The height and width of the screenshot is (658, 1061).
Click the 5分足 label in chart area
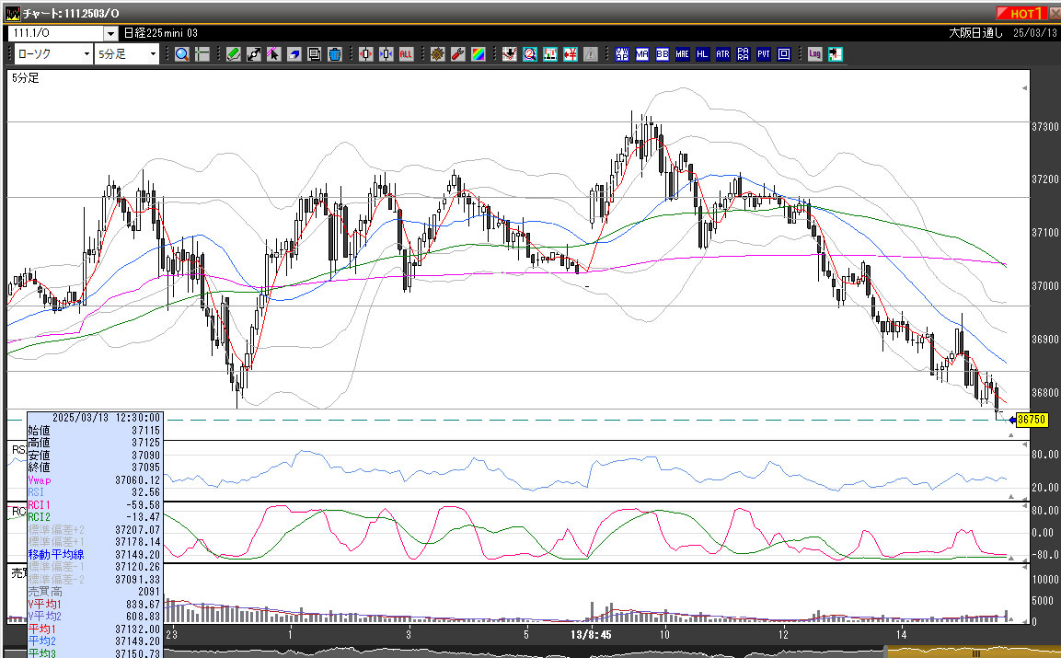click(26, 78)
